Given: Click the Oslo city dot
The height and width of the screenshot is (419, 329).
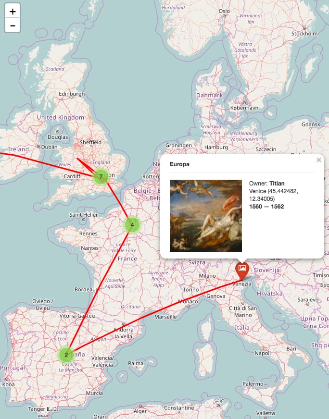Looking at the screenshot, I should pos(224,16).
